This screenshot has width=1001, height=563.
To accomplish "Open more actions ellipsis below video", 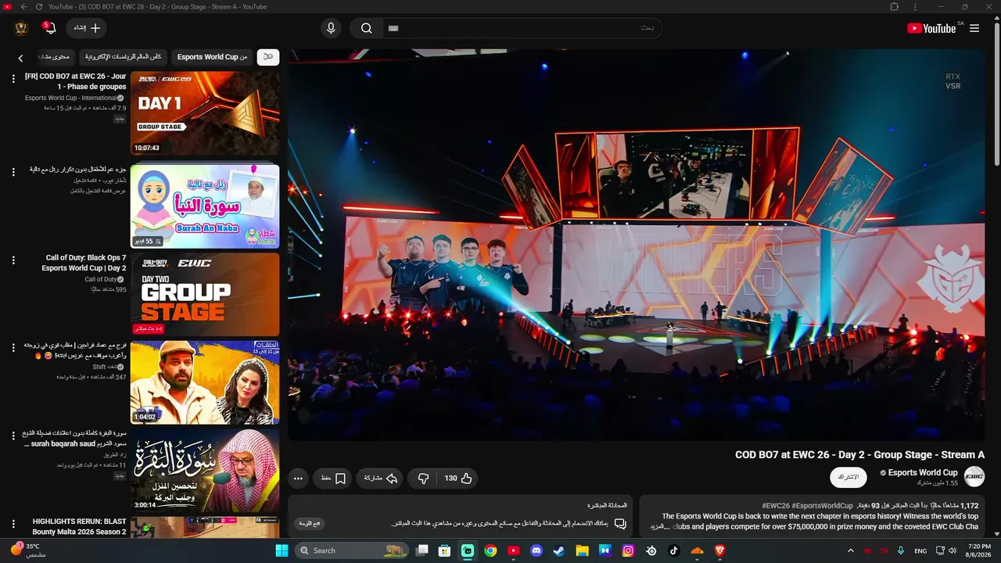I will click(x=298, y=478).
